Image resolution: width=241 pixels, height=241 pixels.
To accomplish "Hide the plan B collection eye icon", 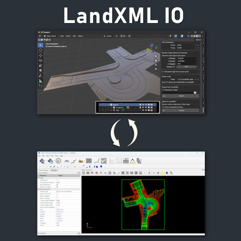I will pyautogui.click(x=146, y=104).
